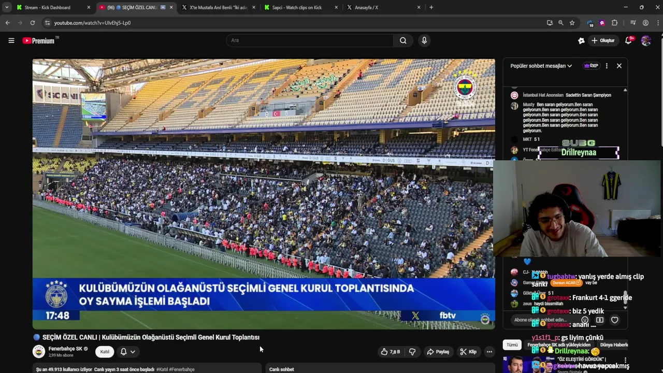
Task: Open the emoji picker in the chat input
Action: tap(585, 320)
